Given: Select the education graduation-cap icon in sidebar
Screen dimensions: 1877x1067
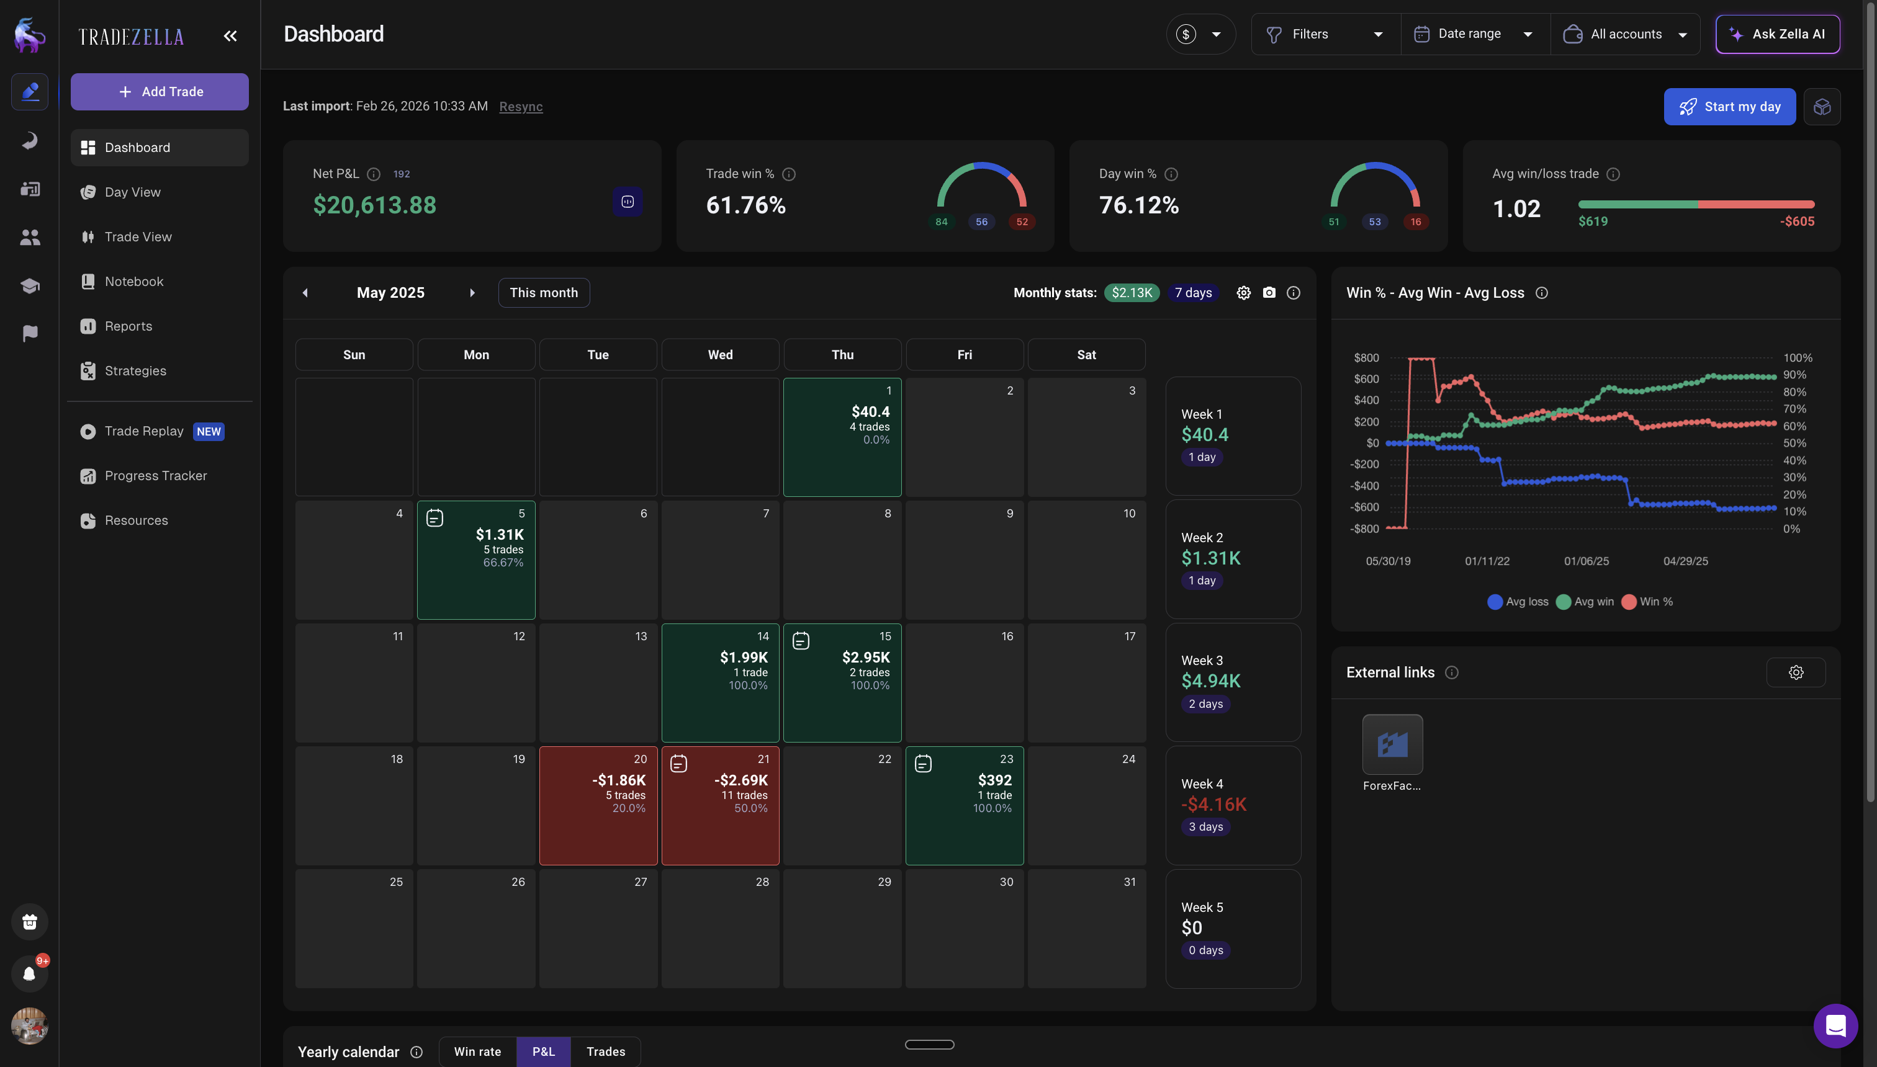Looking at the screenshot, I should pos(29,286).
